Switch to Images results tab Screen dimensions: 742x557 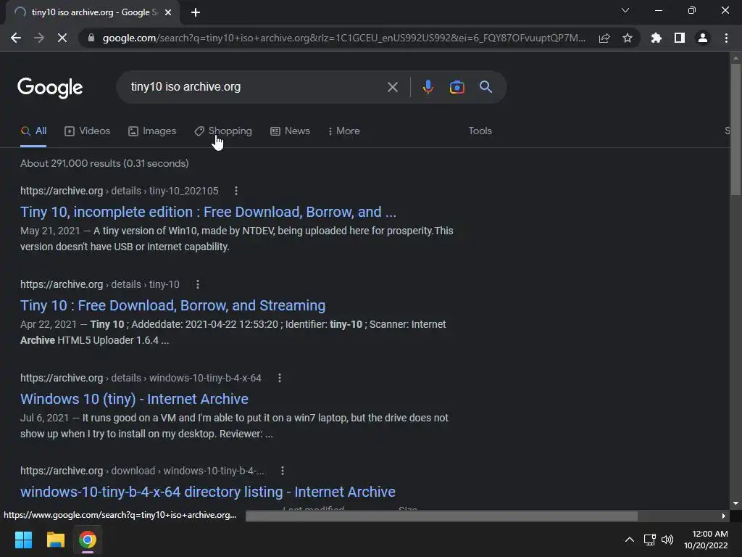click(152, 131)
